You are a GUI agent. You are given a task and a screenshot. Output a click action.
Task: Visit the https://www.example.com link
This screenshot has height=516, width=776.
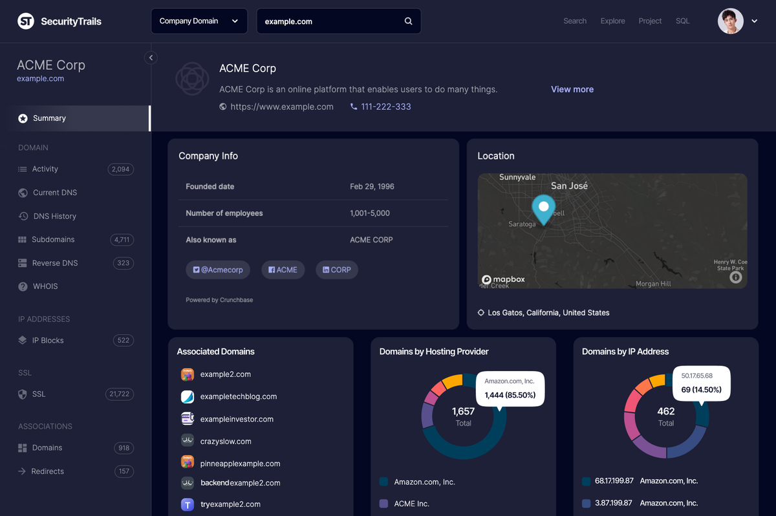282,107
